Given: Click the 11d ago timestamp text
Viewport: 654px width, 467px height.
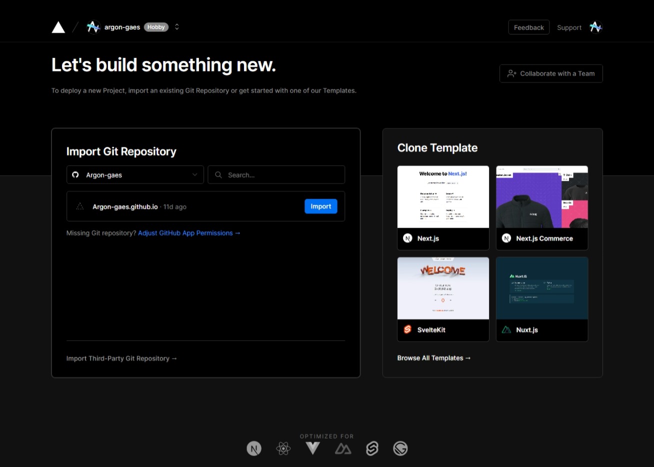Looking at the screenshot, I should point(175,207).
